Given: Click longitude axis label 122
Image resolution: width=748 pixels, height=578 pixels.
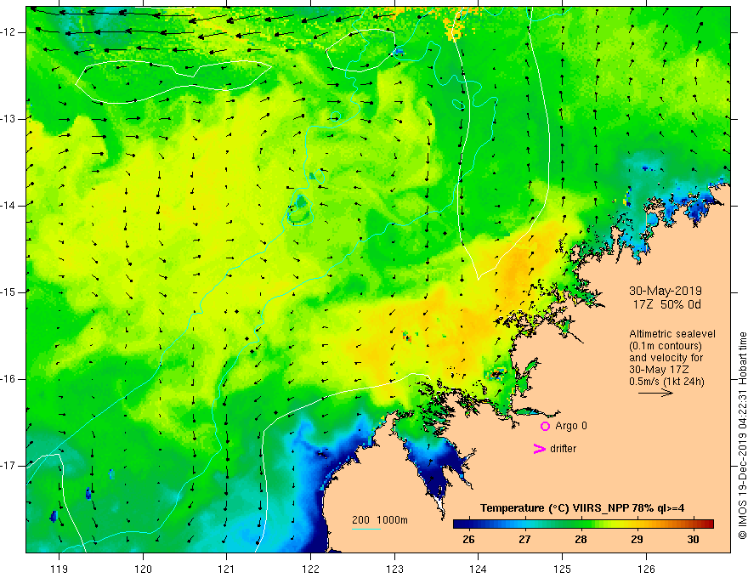Looking at the screenshot, I should pyautogui.click(x=310, y=569).
